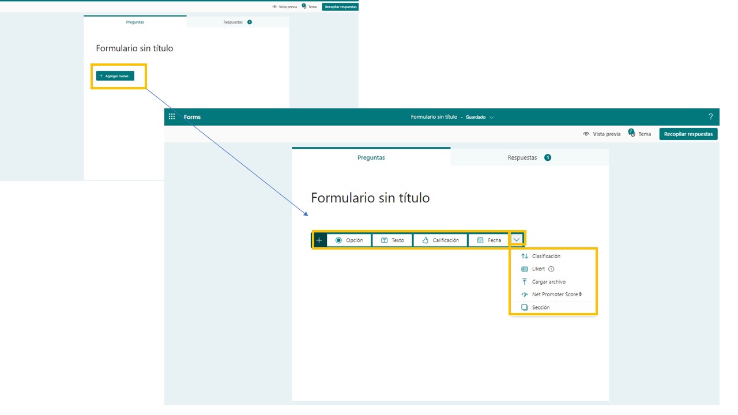
Task: Click Vista previa in the background window
Action: pyautogui.click(x=284, y=7)
